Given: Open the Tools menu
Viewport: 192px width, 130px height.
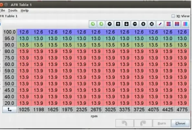Looking at the screenshot, I should click(13, 10).
